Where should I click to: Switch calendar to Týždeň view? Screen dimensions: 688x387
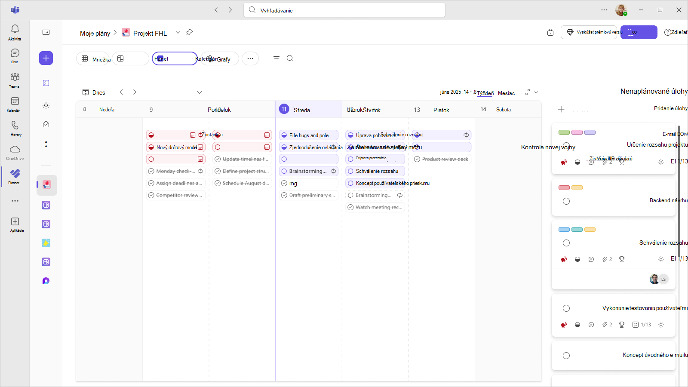[485, 93]
